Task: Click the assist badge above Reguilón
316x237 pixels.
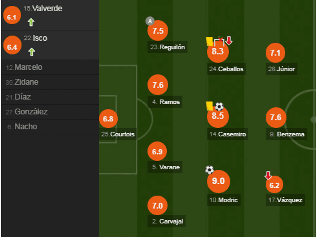Action: coord(150,22)
